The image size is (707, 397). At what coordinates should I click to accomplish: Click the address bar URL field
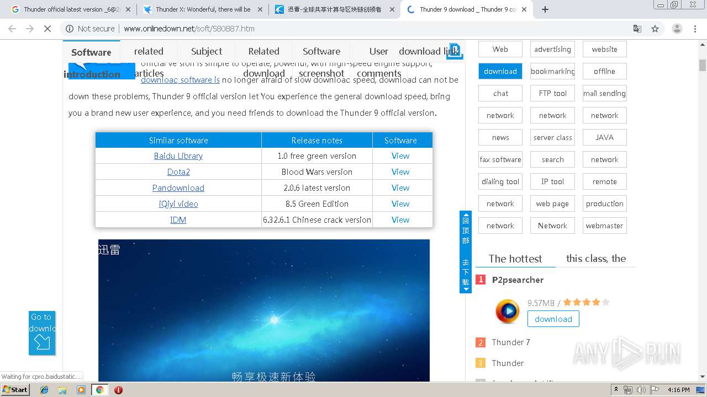pyautogui.click(x=353, y=29)
